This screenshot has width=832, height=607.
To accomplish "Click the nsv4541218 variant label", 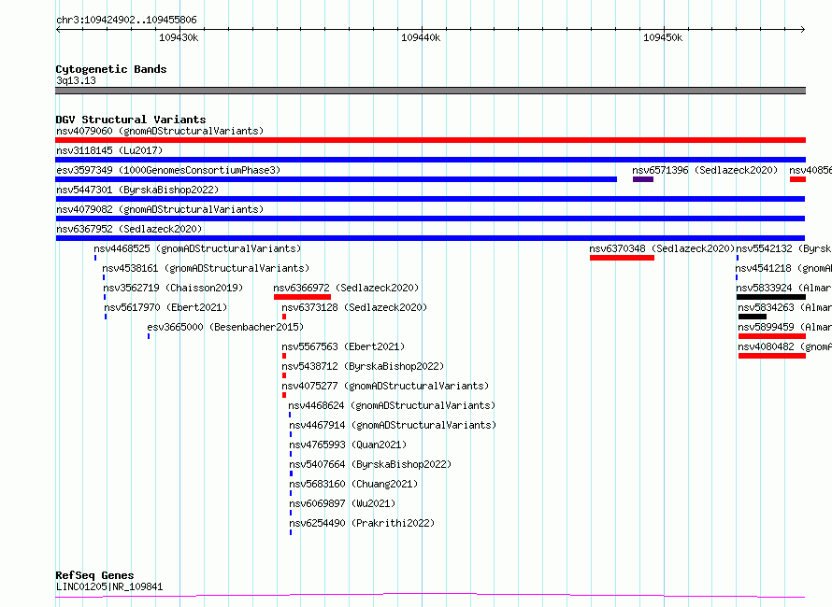I will click(x=783, y=268).
